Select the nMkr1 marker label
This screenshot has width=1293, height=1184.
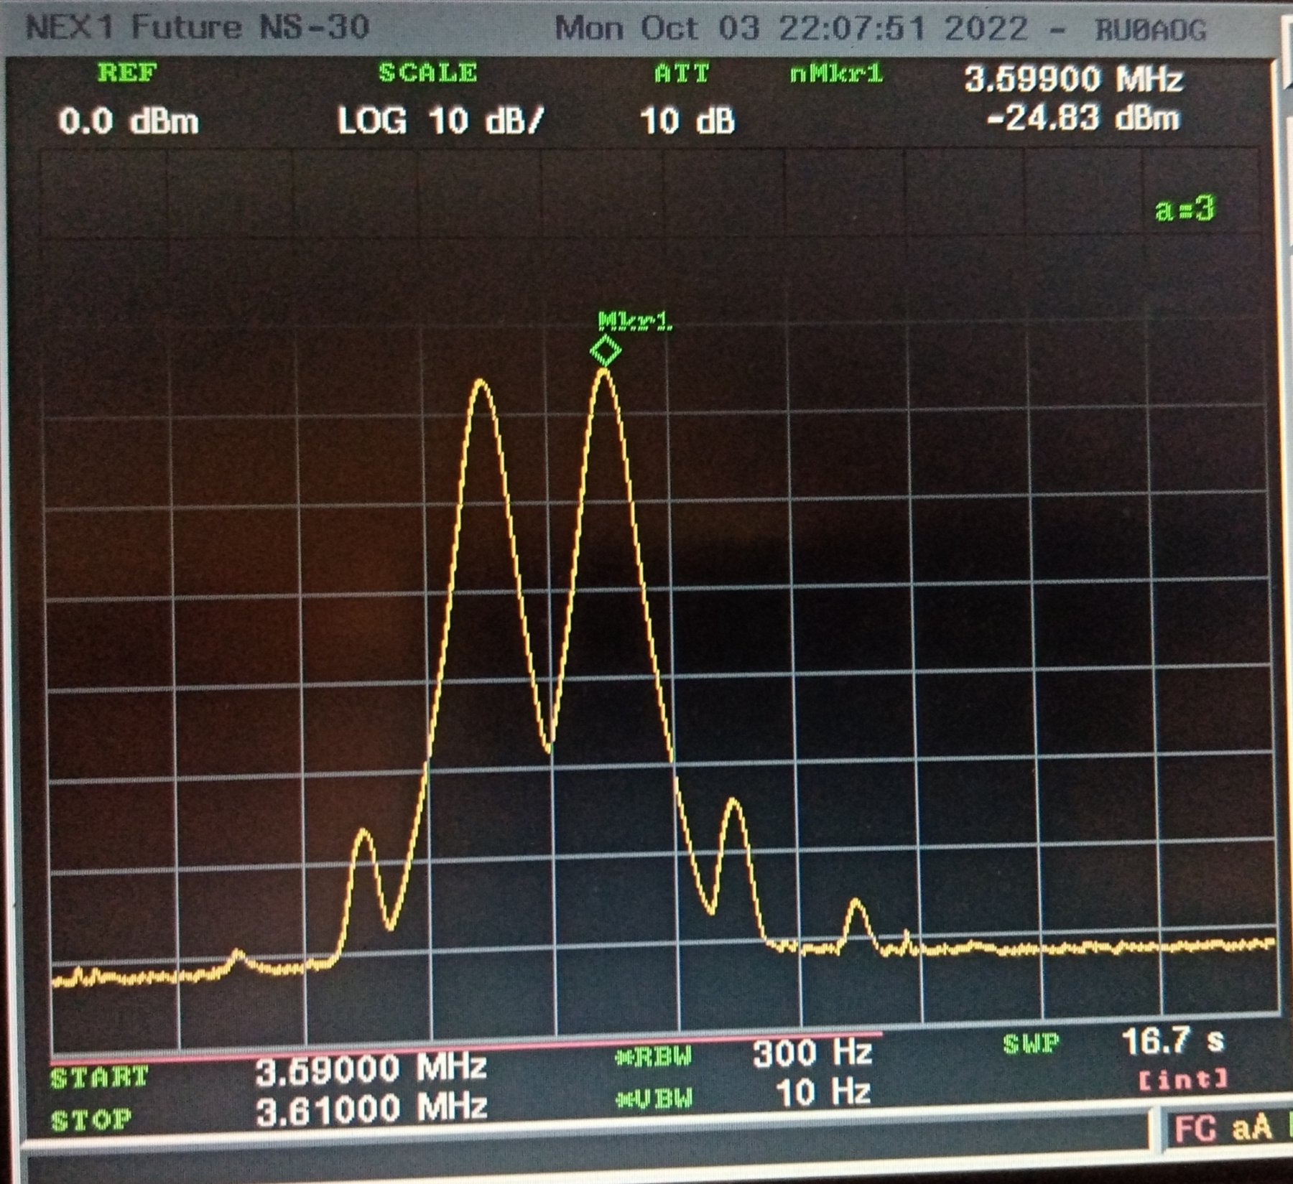(836, 74)
